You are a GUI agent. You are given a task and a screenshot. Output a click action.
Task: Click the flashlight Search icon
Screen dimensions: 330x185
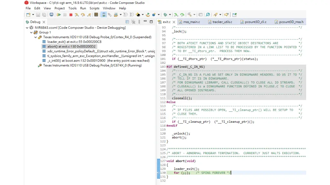(215, 15)
